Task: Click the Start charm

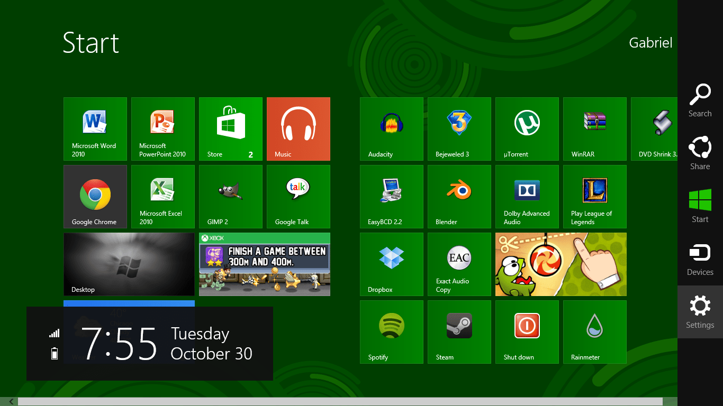Action: pyautogui.click(x=700, y=206)
